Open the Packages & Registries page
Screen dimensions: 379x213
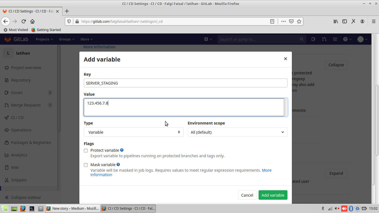31,142
